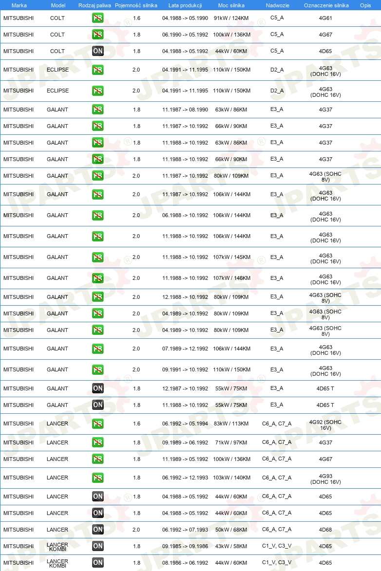
Task: Select date cell 09.1989 -> 06.1992
Action: (185, 442)
